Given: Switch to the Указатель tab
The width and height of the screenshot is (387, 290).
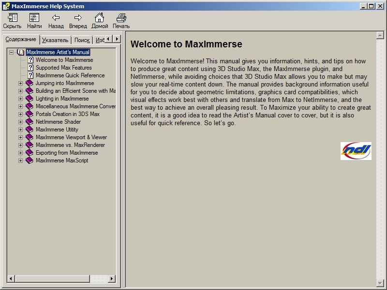Looking at the screenshot, I should 55,40.
